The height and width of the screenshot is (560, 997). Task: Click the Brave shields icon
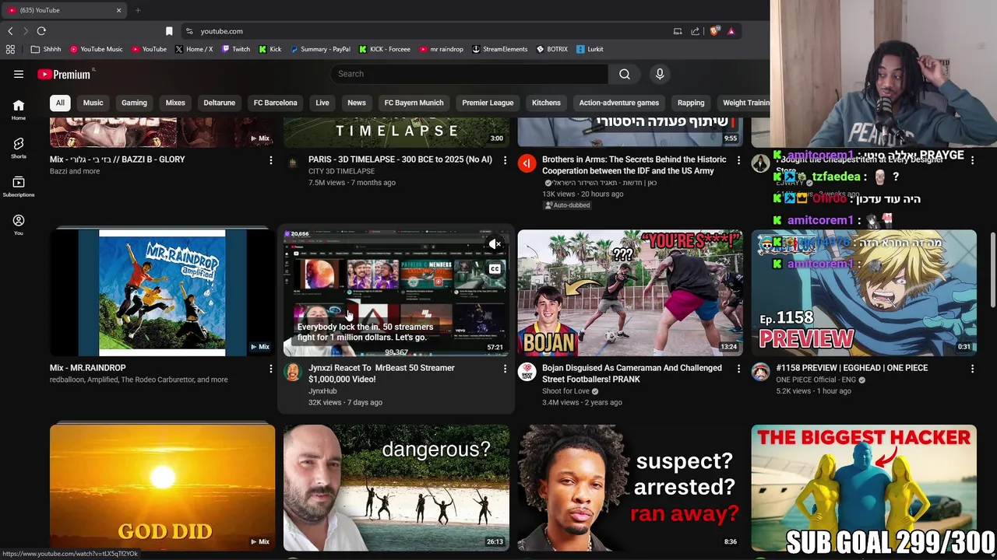pos(714,31)
